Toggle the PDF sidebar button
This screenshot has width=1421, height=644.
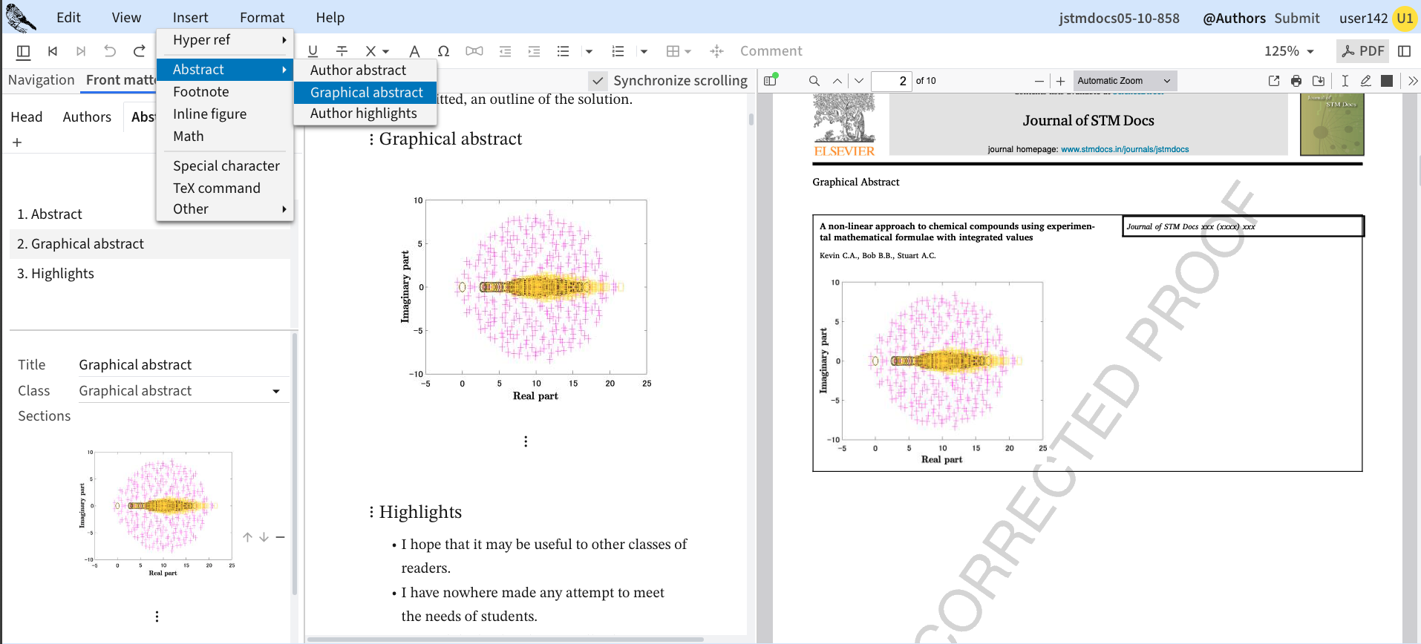(x=770, y=80)
